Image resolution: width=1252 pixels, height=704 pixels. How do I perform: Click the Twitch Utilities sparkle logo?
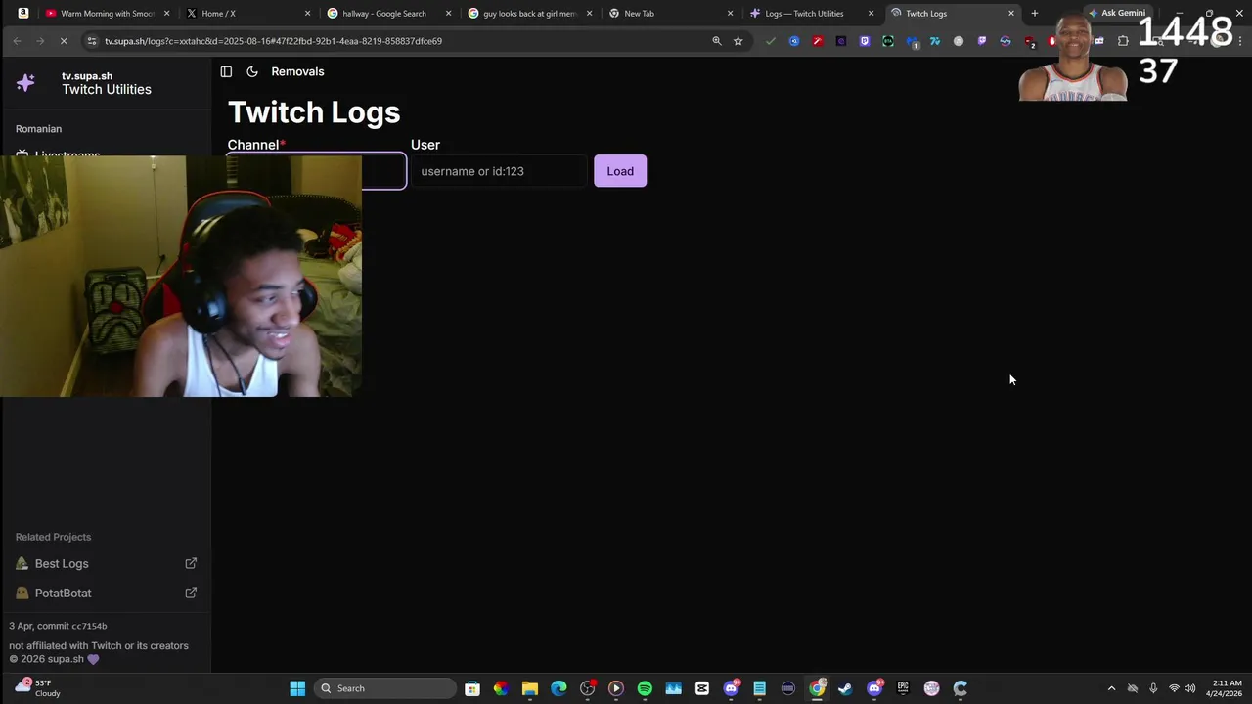(26, 83)
